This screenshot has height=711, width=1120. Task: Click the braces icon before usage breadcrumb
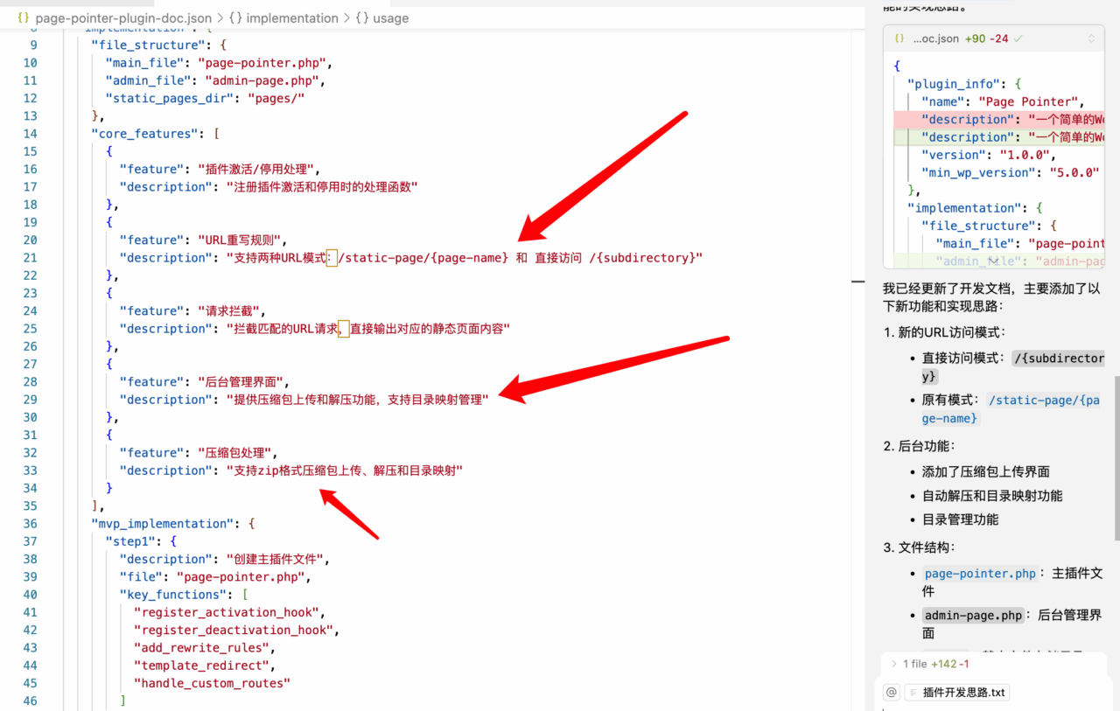(361, 17)
